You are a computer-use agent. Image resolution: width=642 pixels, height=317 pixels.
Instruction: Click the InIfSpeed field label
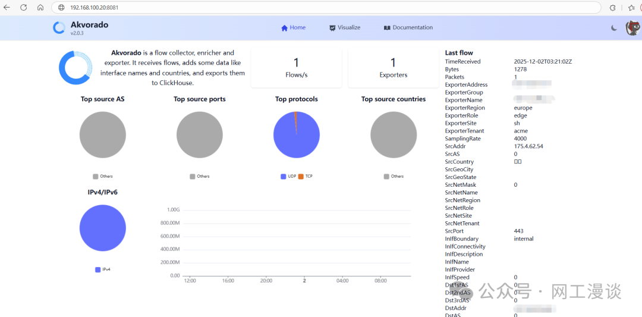(458, 277)
